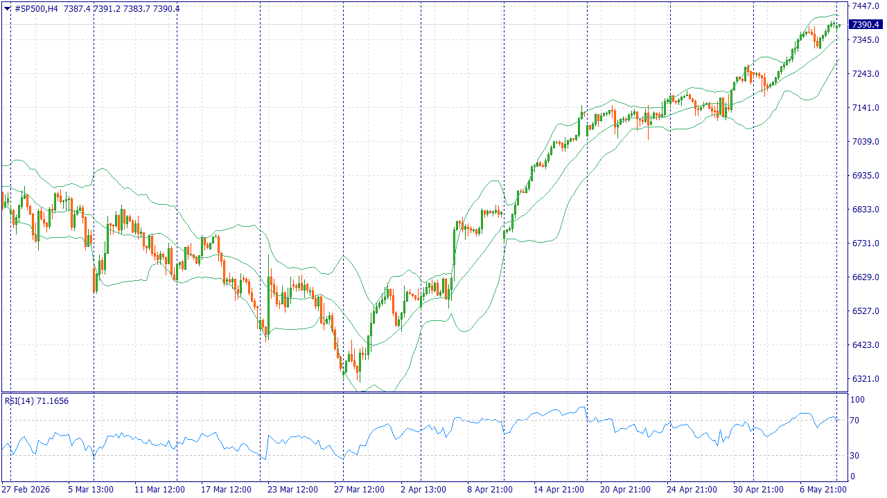887x498 pixels.
Task: Select the 17 Mar 12:00 time label
Action: (227, 490)
